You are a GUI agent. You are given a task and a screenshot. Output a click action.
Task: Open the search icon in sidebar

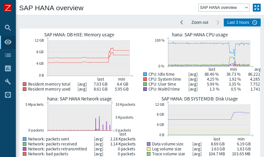(x=8, y=28)
